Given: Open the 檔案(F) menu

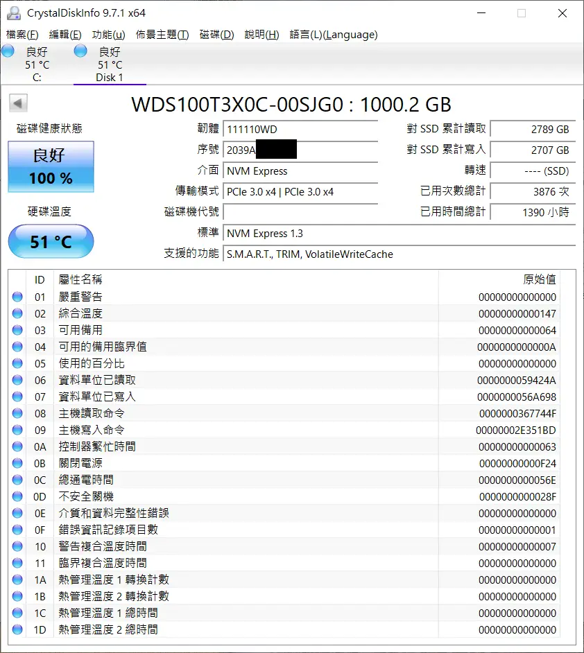Looking at the screenshot, I should pos(22,35).
